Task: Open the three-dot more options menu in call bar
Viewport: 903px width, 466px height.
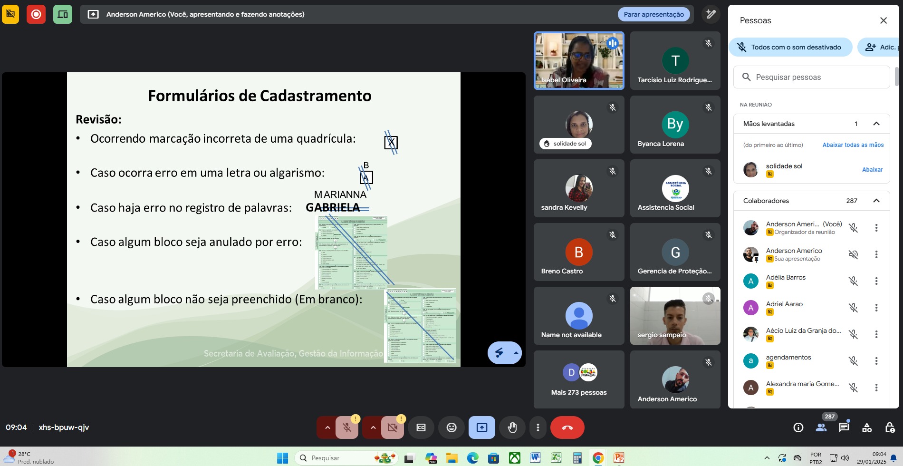Action: [x=538, y=427]
